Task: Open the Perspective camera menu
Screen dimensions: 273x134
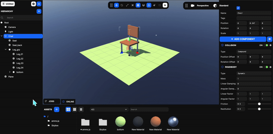Action: point(200,5)
